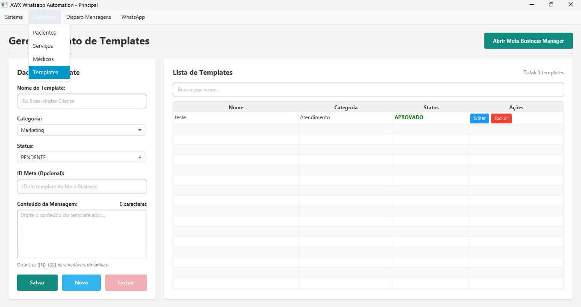Click inside Conteúdo da Mensagem text area
581x307 pixels.
pos(82,234)
